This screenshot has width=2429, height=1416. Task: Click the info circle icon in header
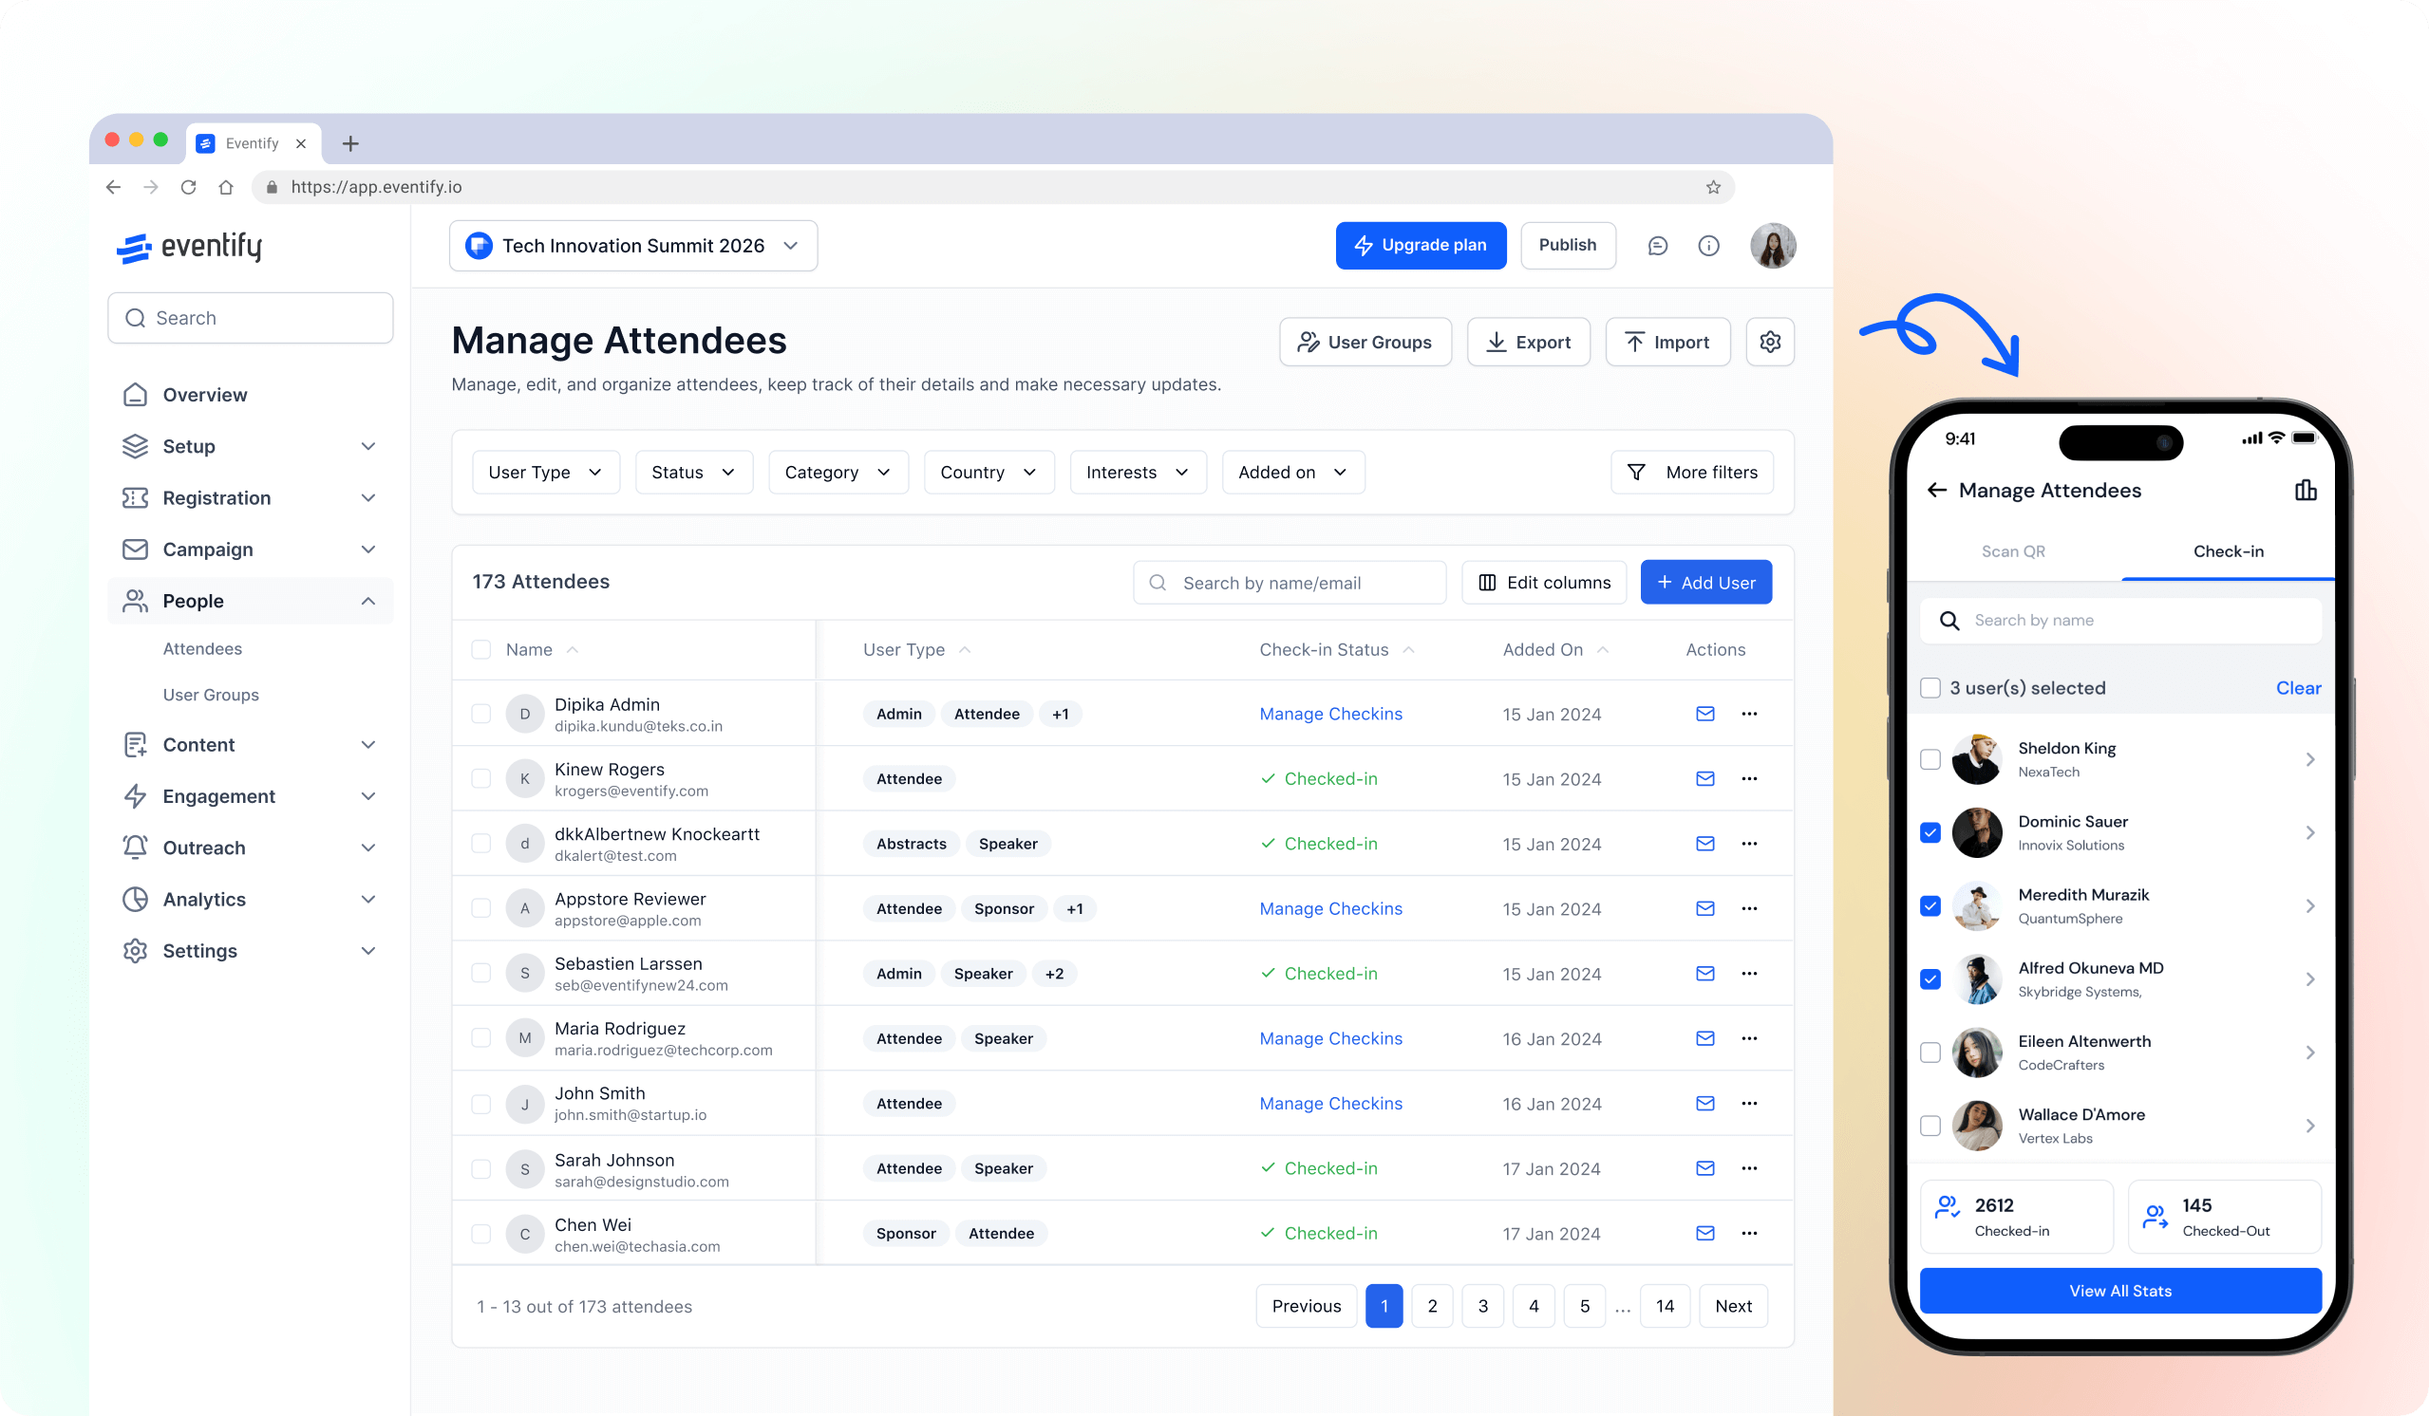[x=1708, y=246]
